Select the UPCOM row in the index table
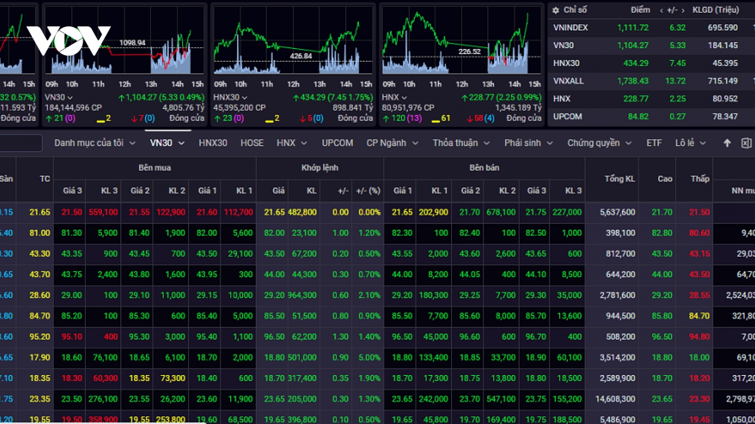This screenshot has width=755, height=424. tap(651, 116)
